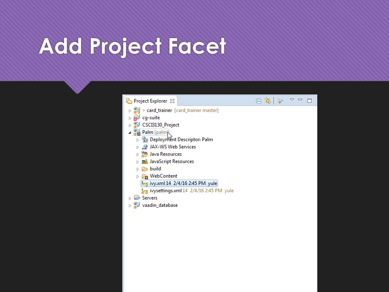Click the ivy.xml file icon
The image size is (389, 292).
pos(145,183)
